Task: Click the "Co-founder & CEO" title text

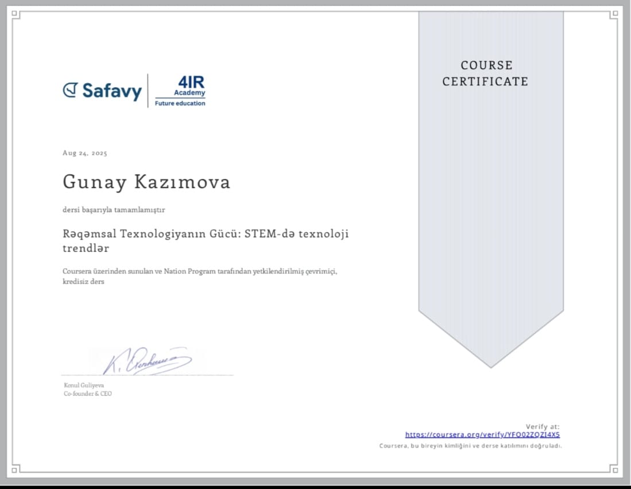Action: 87,394
